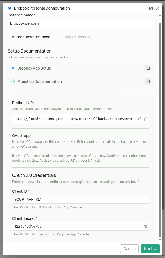Screen dimensions: 165x258
Task: Click 'Dropbox Personal Configuration' title text
Action: tap(42, 8)
